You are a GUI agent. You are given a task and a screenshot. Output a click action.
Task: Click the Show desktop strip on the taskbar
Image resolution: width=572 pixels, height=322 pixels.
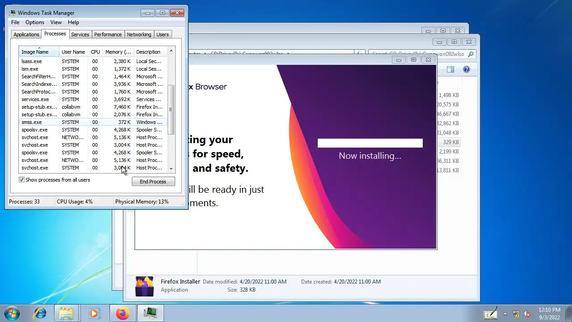568,313
